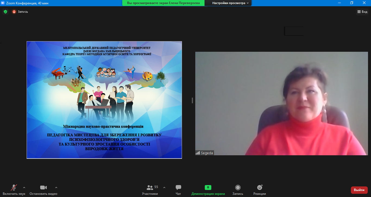Screen dimensions: 371x197
Task: Expand audio options arrow next to microphone
Action: click(24, 187)
